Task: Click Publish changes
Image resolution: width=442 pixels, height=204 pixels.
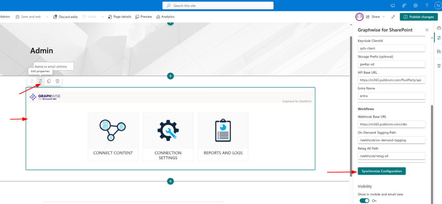Action: pyautogui.click(x=419, y=17)
